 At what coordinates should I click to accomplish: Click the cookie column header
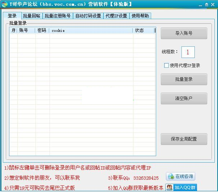(90, 31)
